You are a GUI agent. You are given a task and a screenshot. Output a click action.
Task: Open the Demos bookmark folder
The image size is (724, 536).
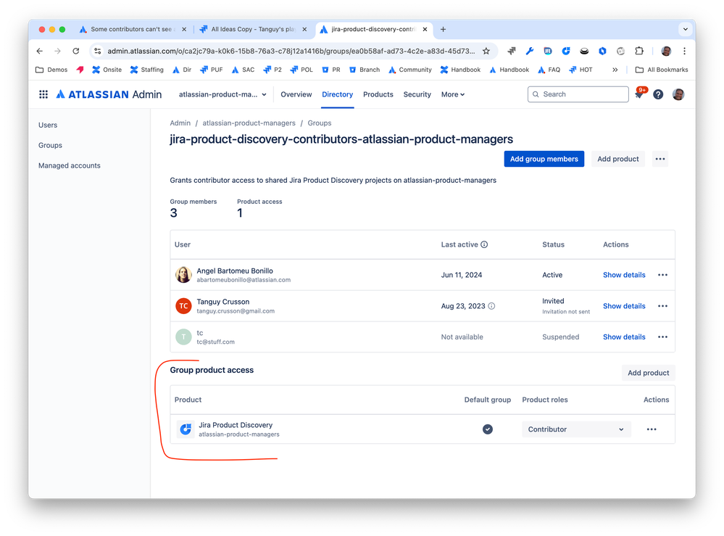pyautogui.click(x=51, y=70)
